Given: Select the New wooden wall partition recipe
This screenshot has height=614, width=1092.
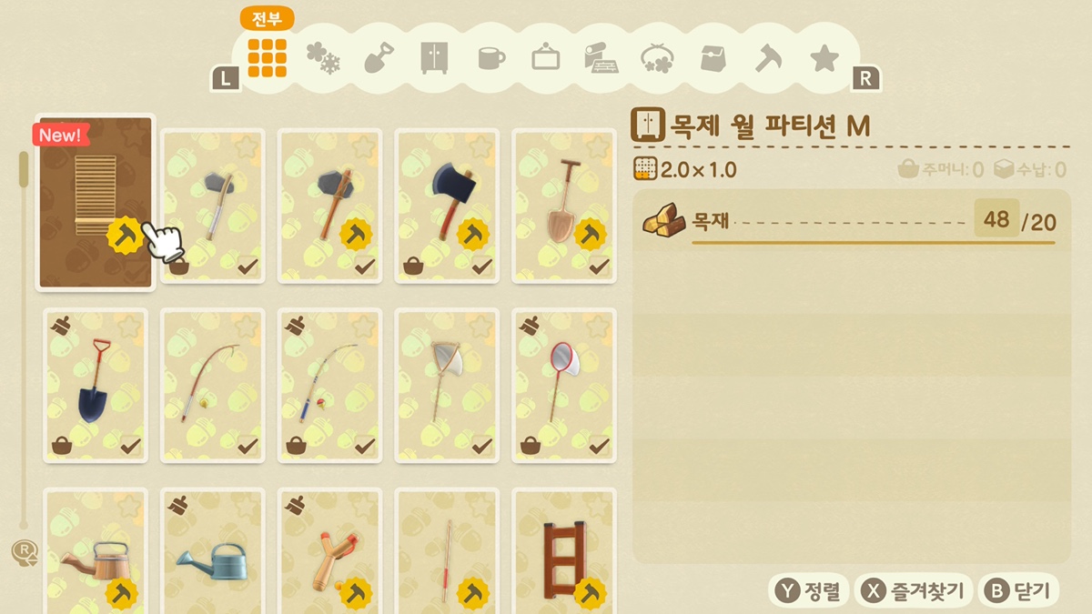Looking at the screenshot, I should [96, 203].
